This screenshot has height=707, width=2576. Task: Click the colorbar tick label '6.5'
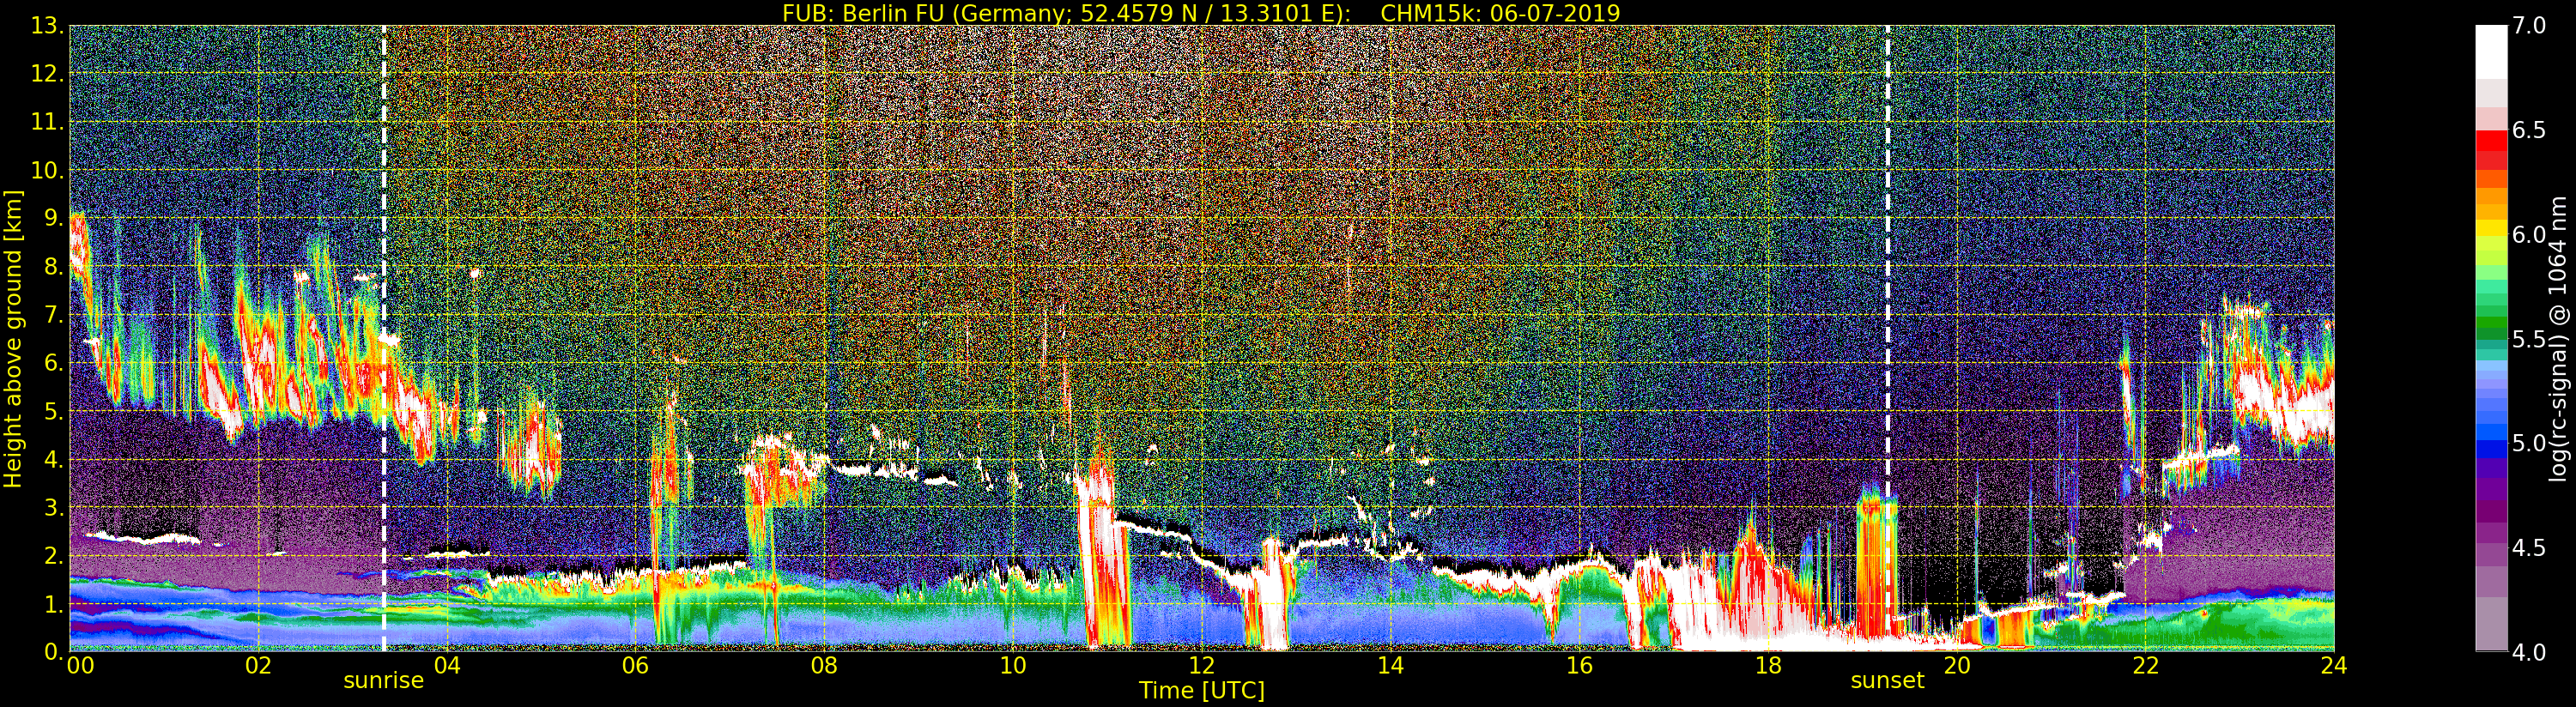(2529, 131)
